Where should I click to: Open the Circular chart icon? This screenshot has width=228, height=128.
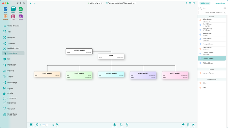click(5, 93)
